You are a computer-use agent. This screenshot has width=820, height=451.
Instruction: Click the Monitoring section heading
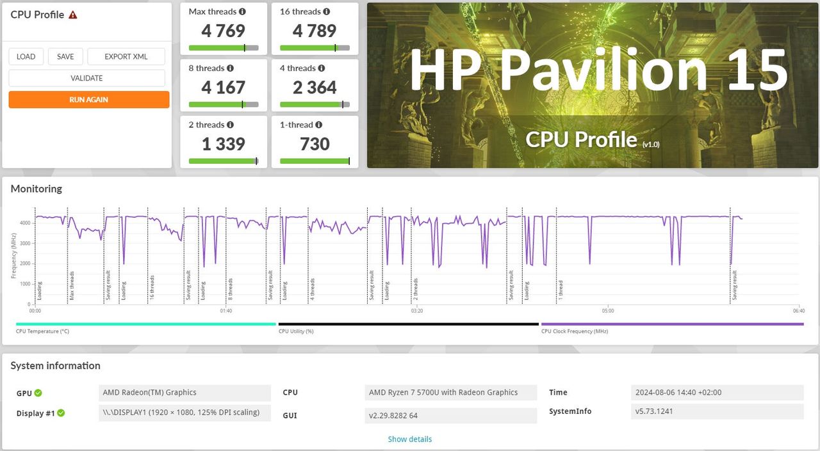(x=37, y=189)
